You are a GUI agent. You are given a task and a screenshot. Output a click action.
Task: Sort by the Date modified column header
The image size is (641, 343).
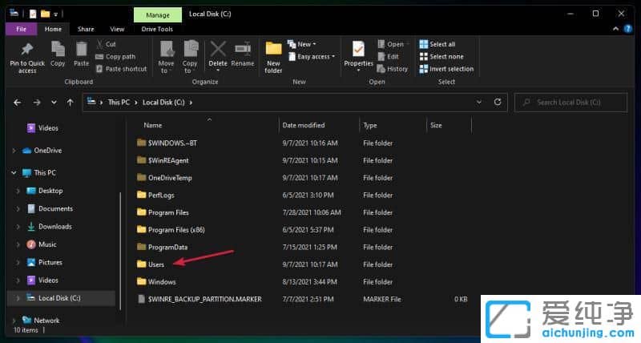[x=304, y=126]
